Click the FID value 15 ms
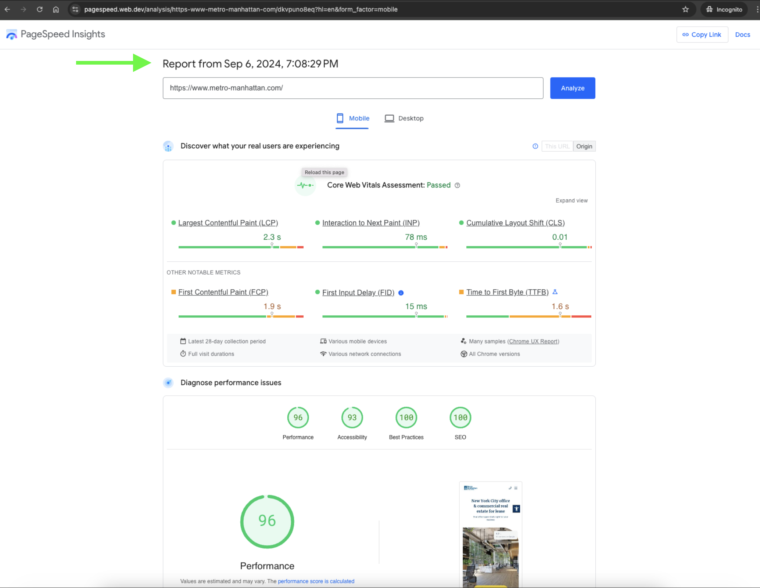Viewport: 760px width, 588px height. click(x=416, y=306)
